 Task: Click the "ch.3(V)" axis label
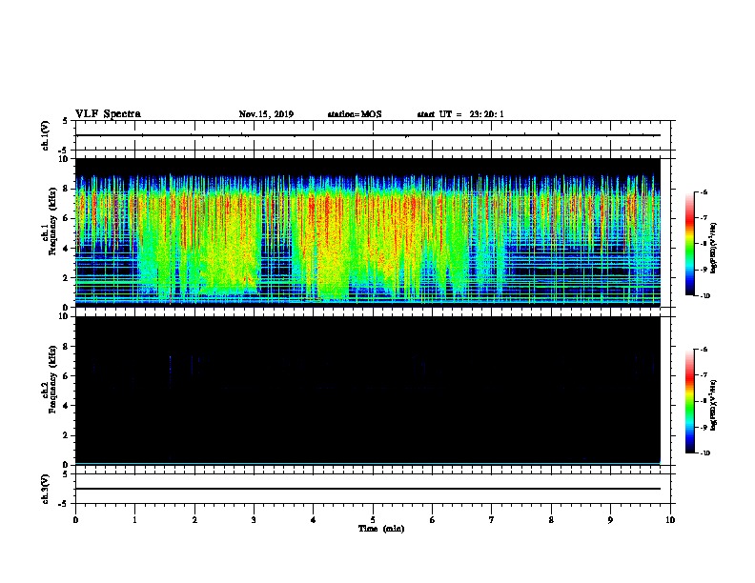click(x=46, y=489)
